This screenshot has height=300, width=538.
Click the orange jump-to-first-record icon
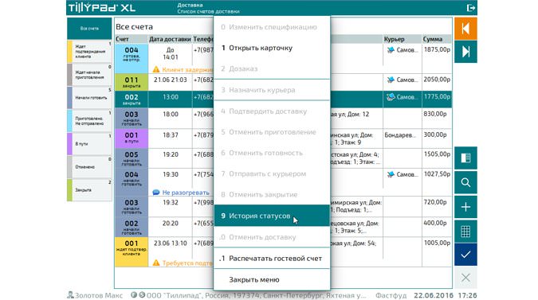(x=465, y=29)
